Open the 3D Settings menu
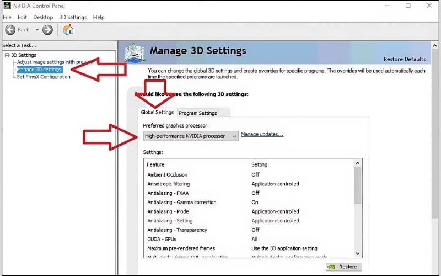The height and width of the screenshot is (276, 441). click(73, 17)
